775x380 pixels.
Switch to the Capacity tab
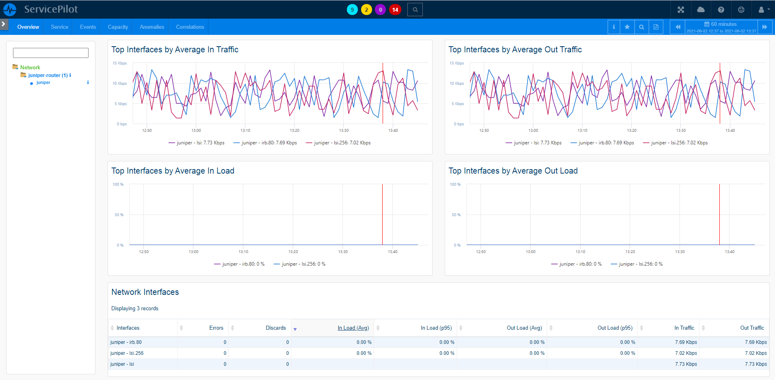118,27
